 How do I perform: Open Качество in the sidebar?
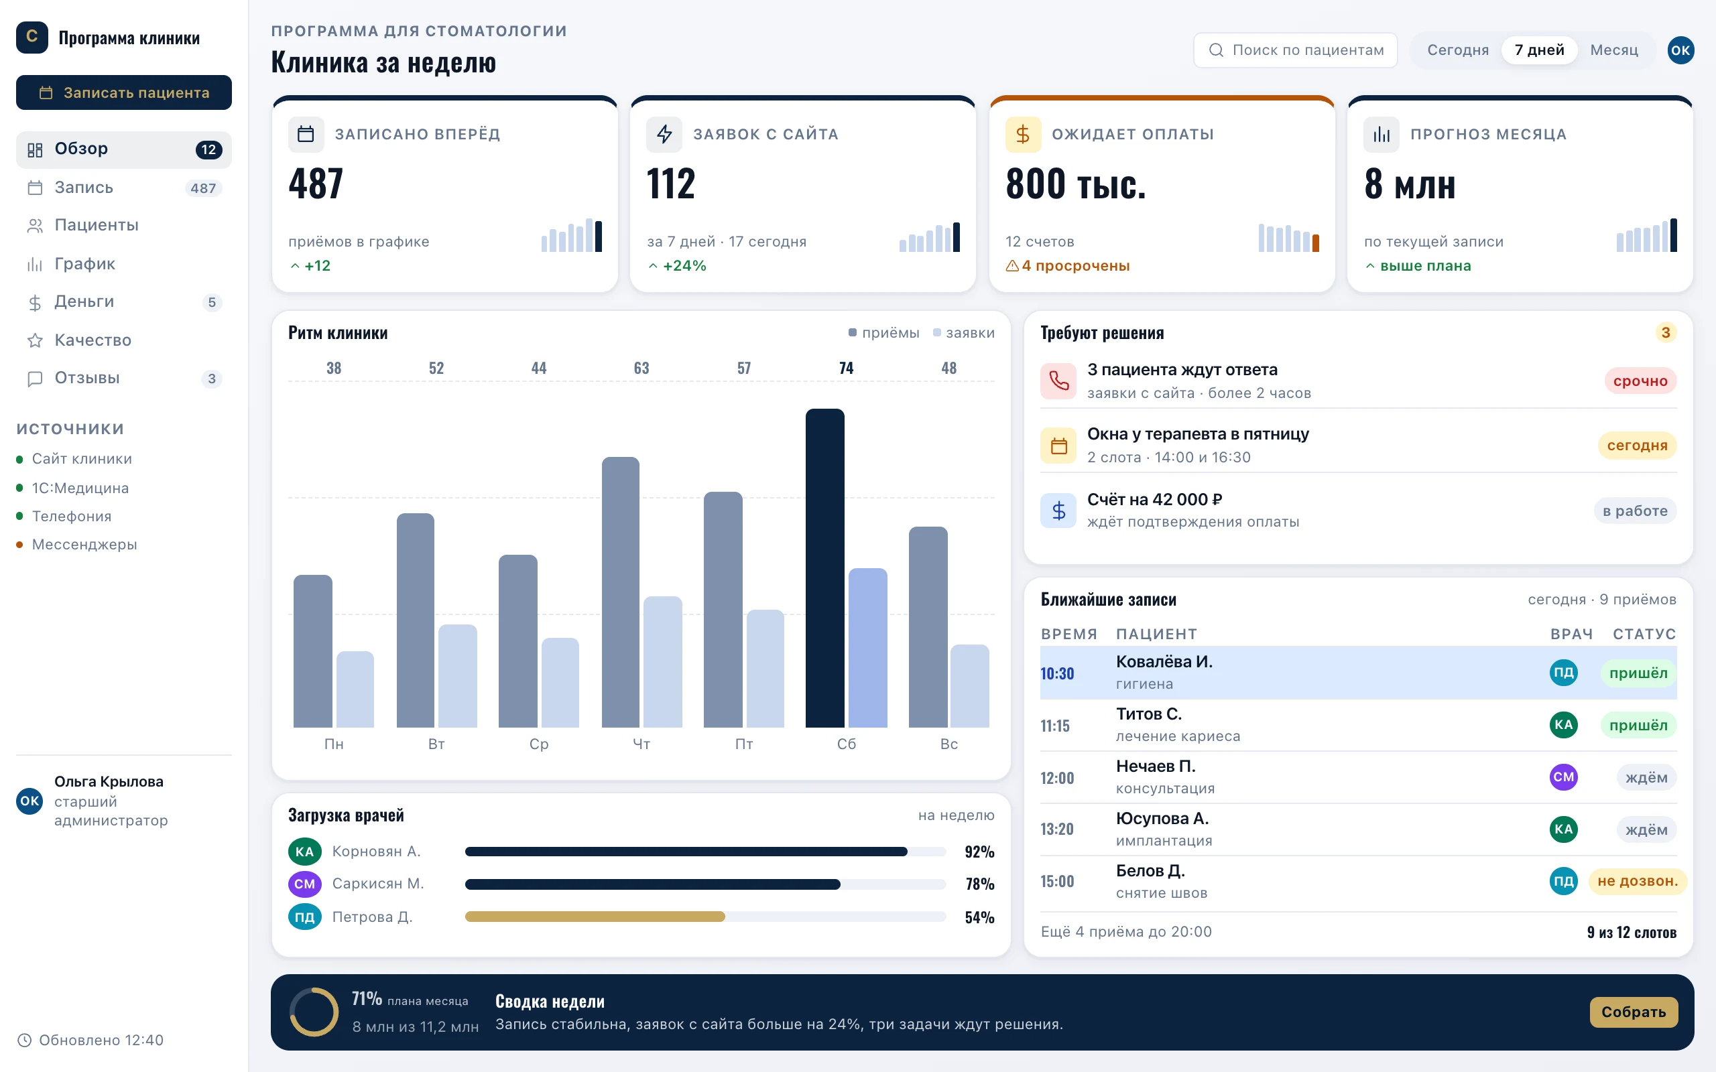124,340
